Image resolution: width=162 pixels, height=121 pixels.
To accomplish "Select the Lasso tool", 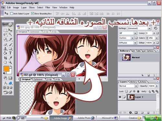I will [5, 35].
